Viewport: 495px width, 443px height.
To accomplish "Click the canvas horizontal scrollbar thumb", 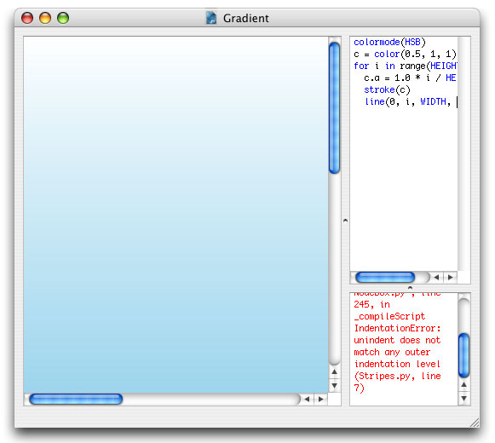I will point(76,399).
